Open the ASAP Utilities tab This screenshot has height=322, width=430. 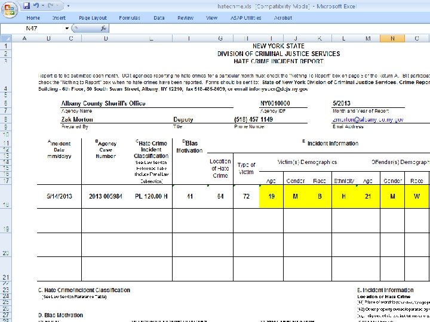245,18
